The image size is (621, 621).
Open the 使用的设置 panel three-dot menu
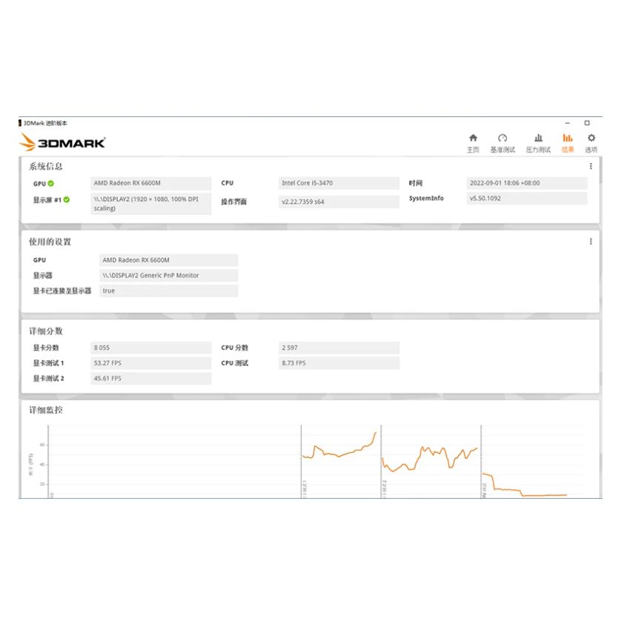591,242
